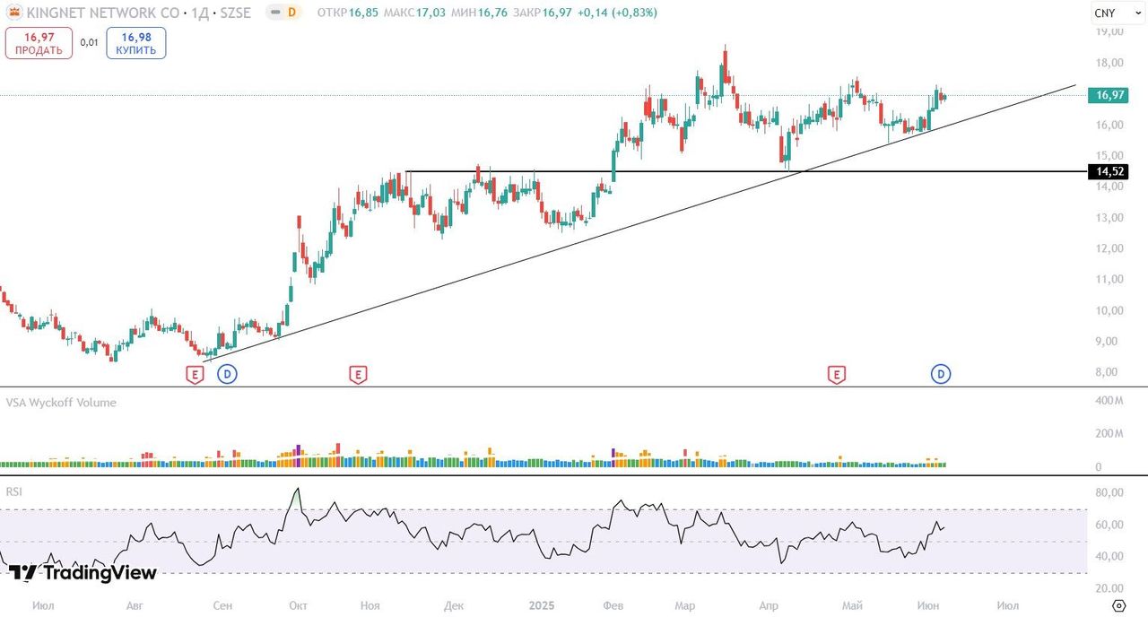Click the orange D delayed-data badge
The width and height of the screenshot is (1148, 617).
pyautogui.click(x=291, y=13)
